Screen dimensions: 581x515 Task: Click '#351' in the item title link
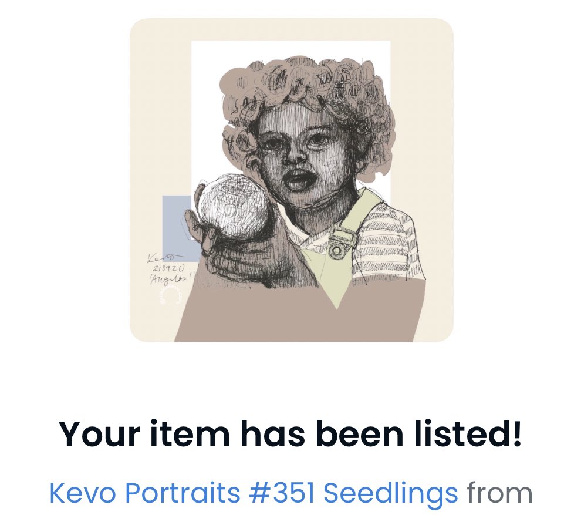(282, 493)
